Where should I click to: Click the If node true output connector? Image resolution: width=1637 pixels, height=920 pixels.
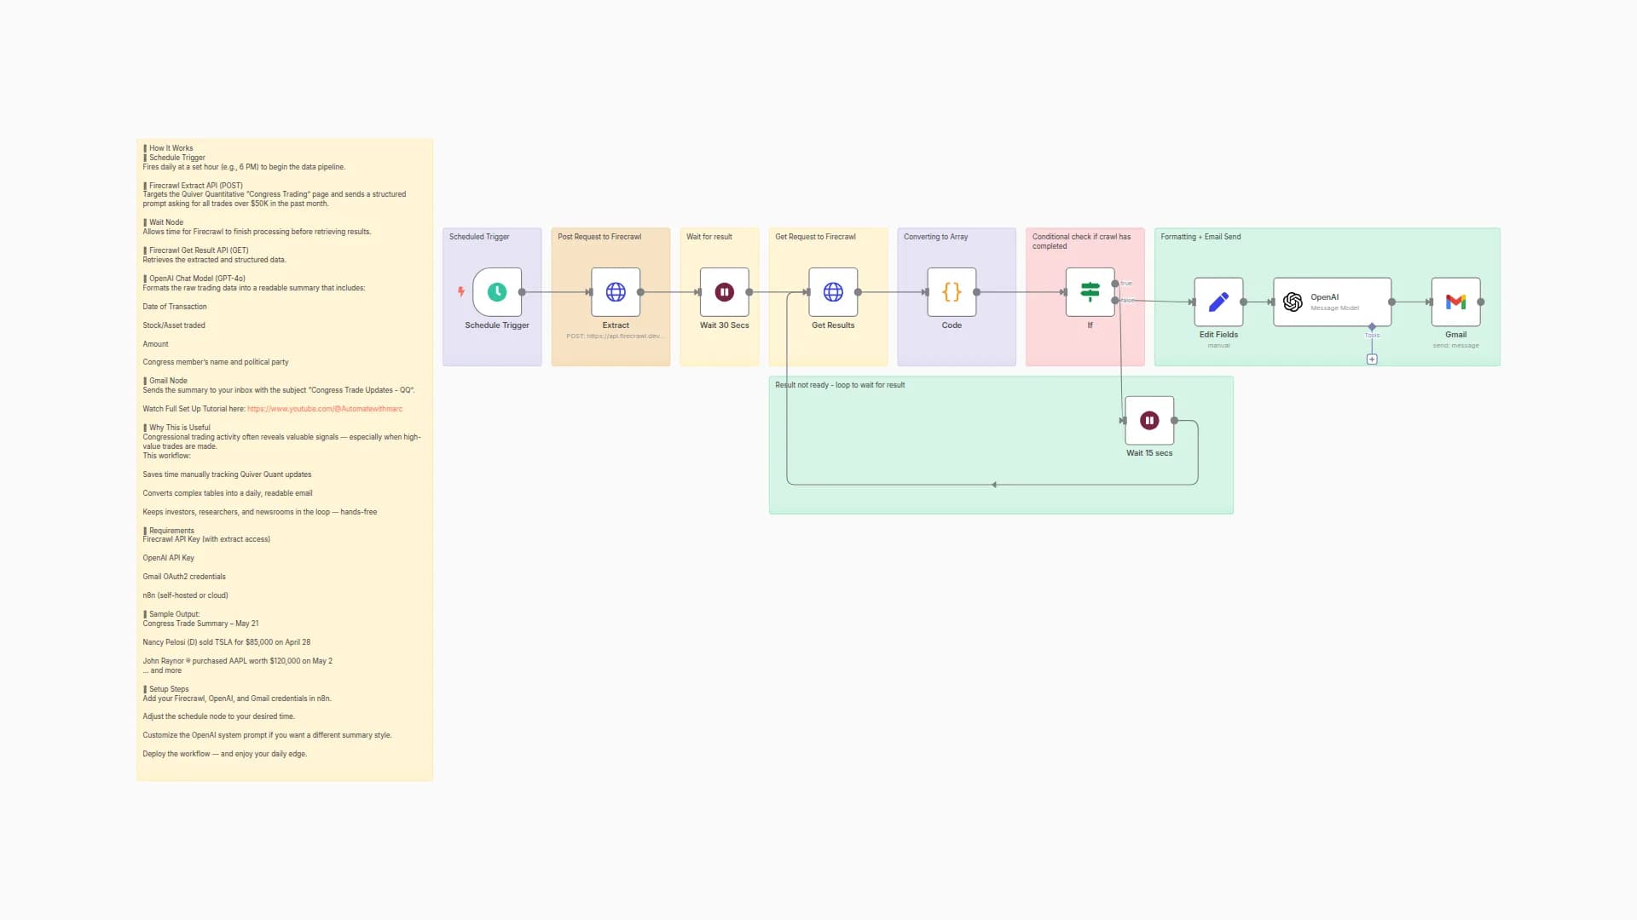pos(1115,284)
